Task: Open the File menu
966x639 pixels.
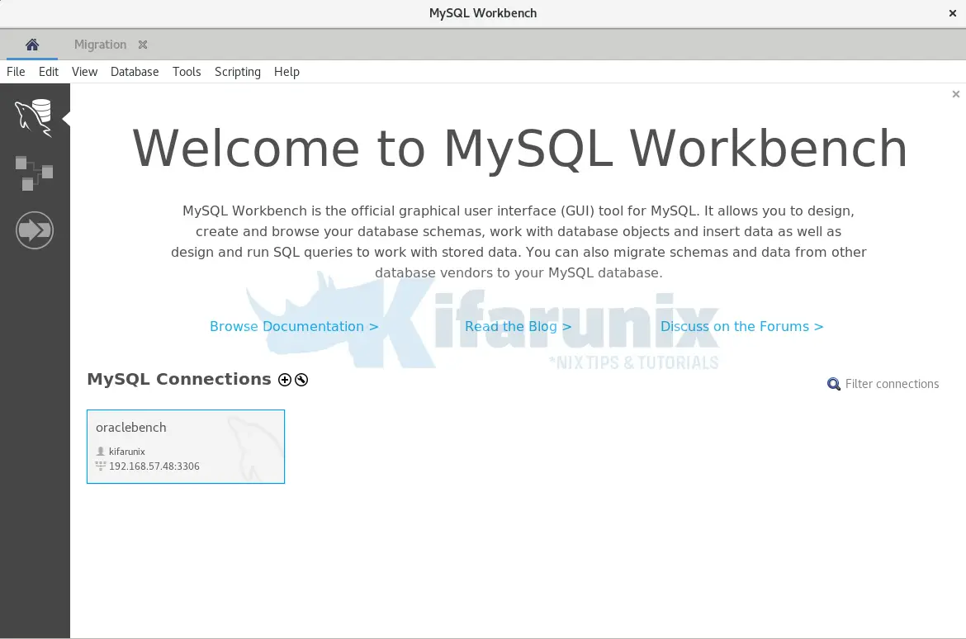Action: (x=15, y=72)
